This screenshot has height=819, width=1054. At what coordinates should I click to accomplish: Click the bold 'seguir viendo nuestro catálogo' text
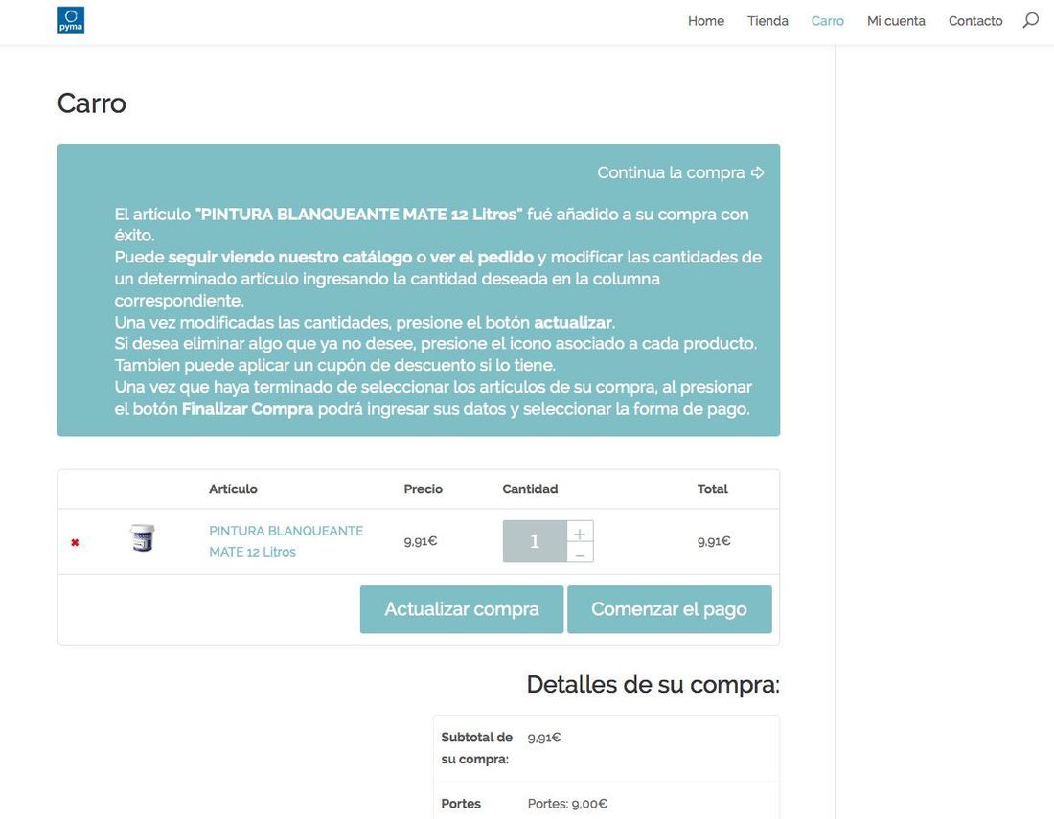pos(289,258)
